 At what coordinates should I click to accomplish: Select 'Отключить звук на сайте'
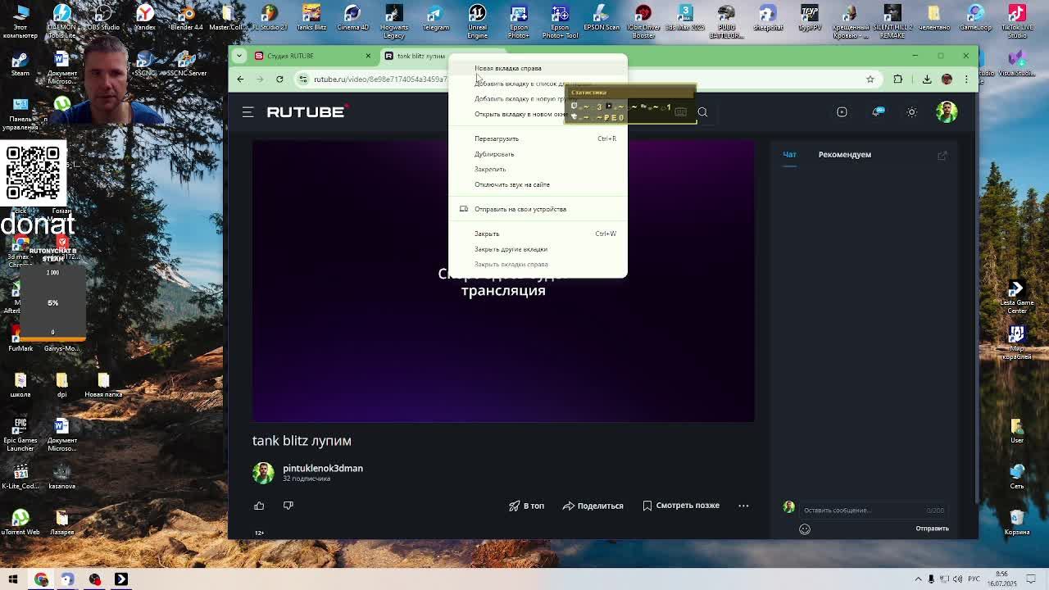(538, 184)
